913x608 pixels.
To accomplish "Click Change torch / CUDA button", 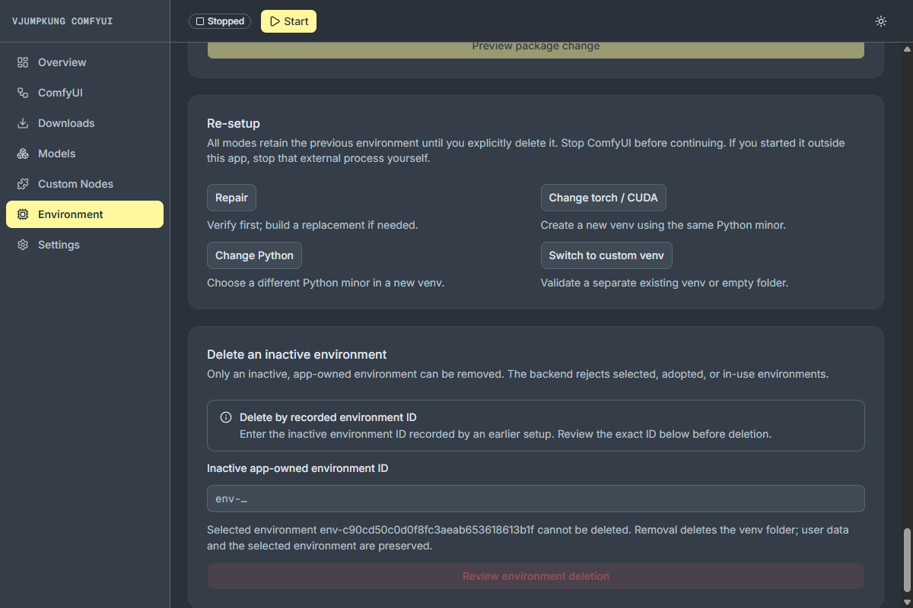I will 603,198.
